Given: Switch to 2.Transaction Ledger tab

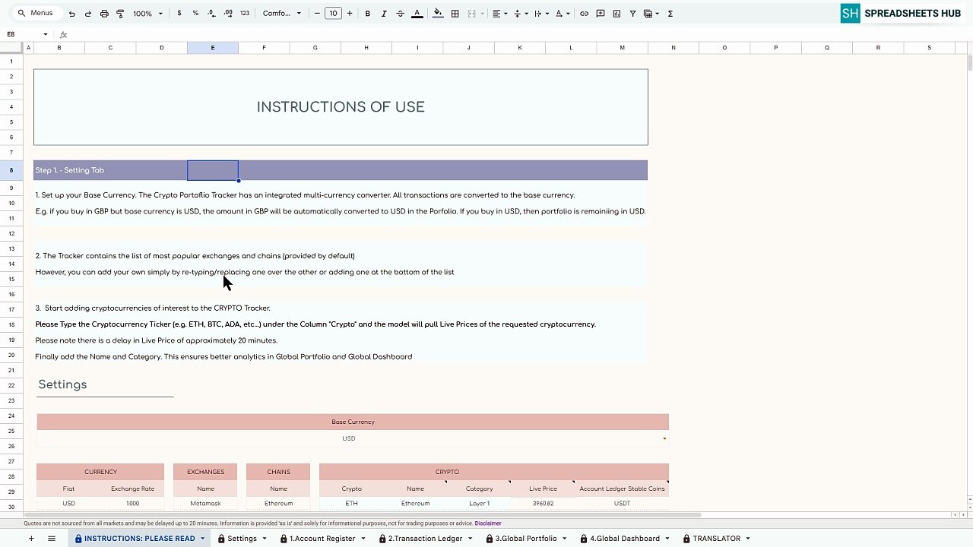Looking at the screenshot, I should pyautogui.click(x=425, y=539).
